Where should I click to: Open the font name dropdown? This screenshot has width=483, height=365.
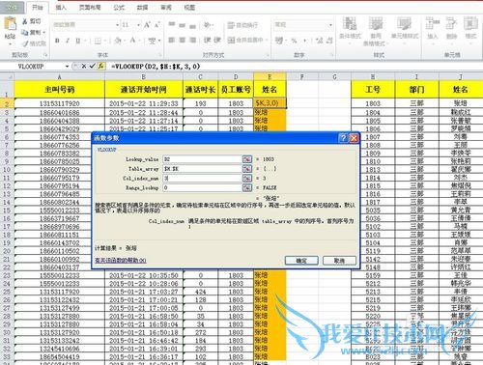(x=117, y=25)
